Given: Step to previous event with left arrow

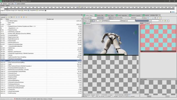Looking at the screenshot, I should coord(7,17).
